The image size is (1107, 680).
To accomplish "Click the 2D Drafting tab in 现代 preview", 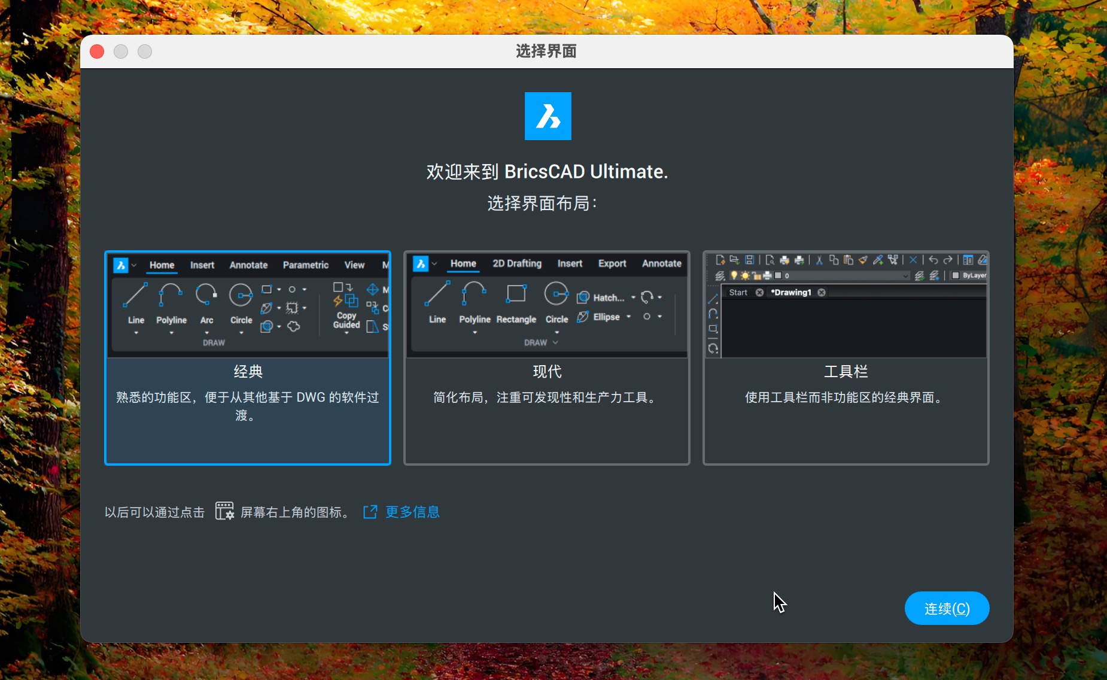I will click(x=517, y=263).
